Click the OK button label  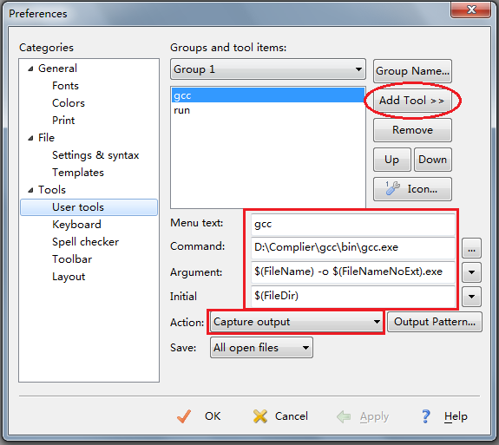point(213,416)
